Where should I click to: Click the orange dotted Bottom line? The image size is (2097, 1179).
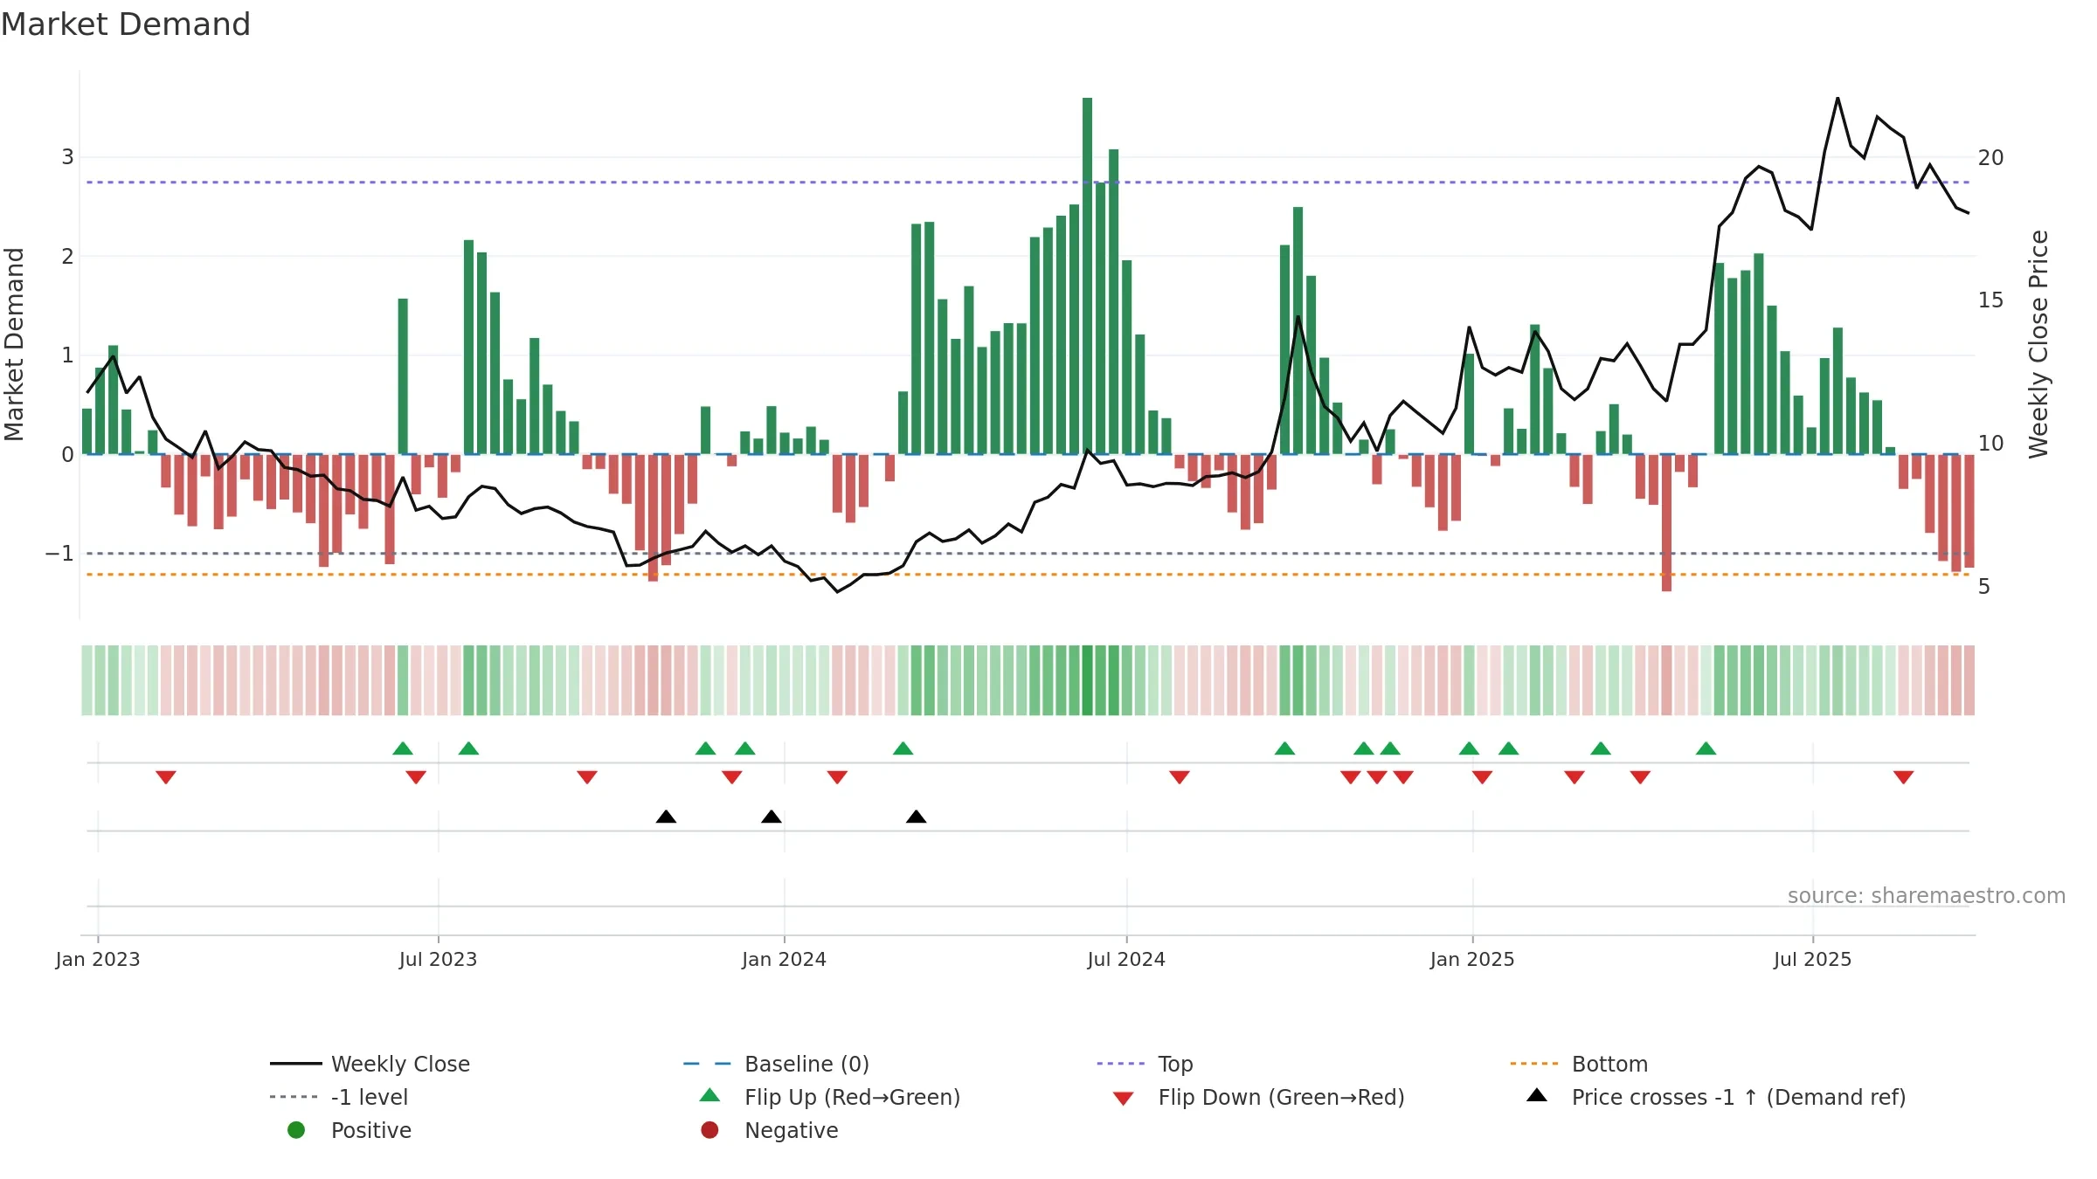1028,575
